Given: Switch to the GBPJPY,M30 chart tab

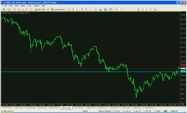Looking at the screenshot, I should tap(7, 108).
